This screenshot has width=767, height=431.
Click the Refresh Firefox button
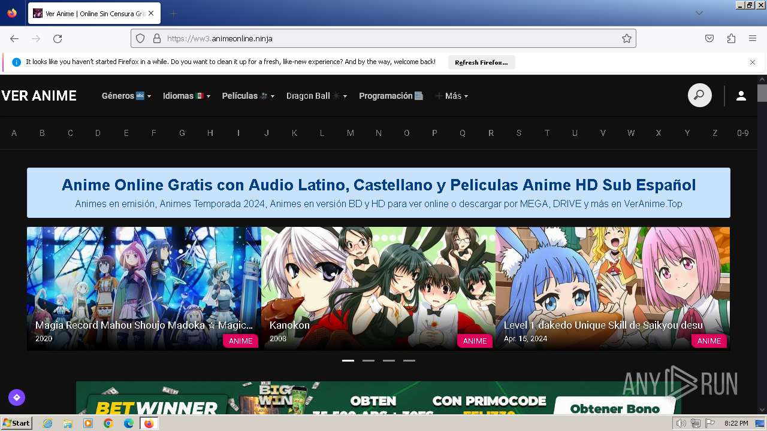click(x=481, y=62)
